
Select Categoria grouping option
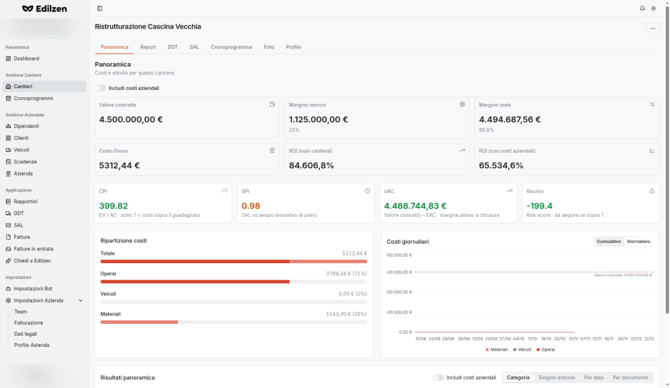[518, 378]
